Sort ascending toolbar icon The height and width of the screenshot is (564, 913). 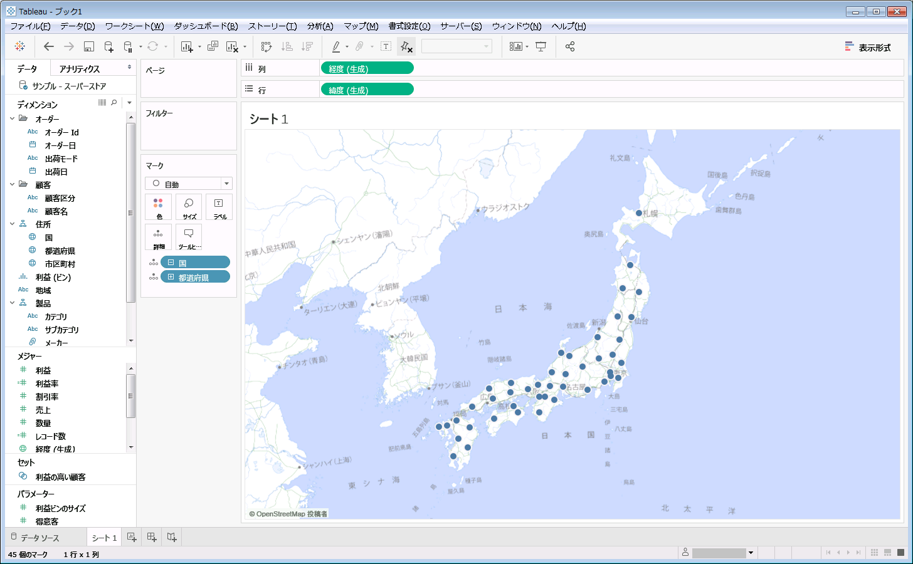287,46
